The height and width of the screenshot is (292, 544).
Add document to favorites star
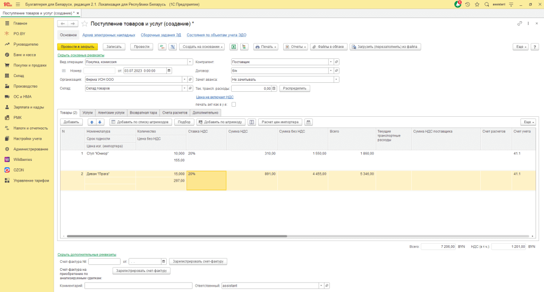click(84, 24)
